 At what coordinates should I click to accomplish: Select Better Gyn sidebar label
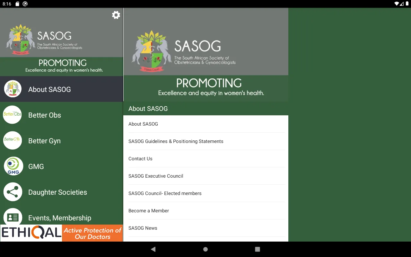44,141
